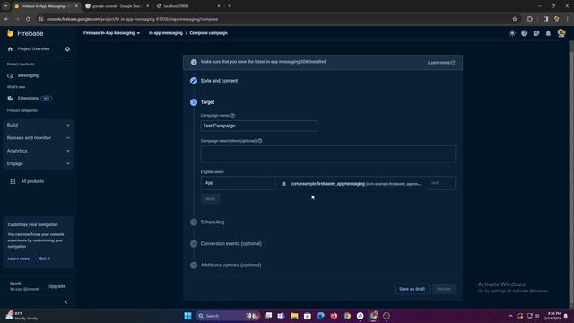Expand Release and monitor category
Viewport: 574px width, 323px height.
(38, 137)
